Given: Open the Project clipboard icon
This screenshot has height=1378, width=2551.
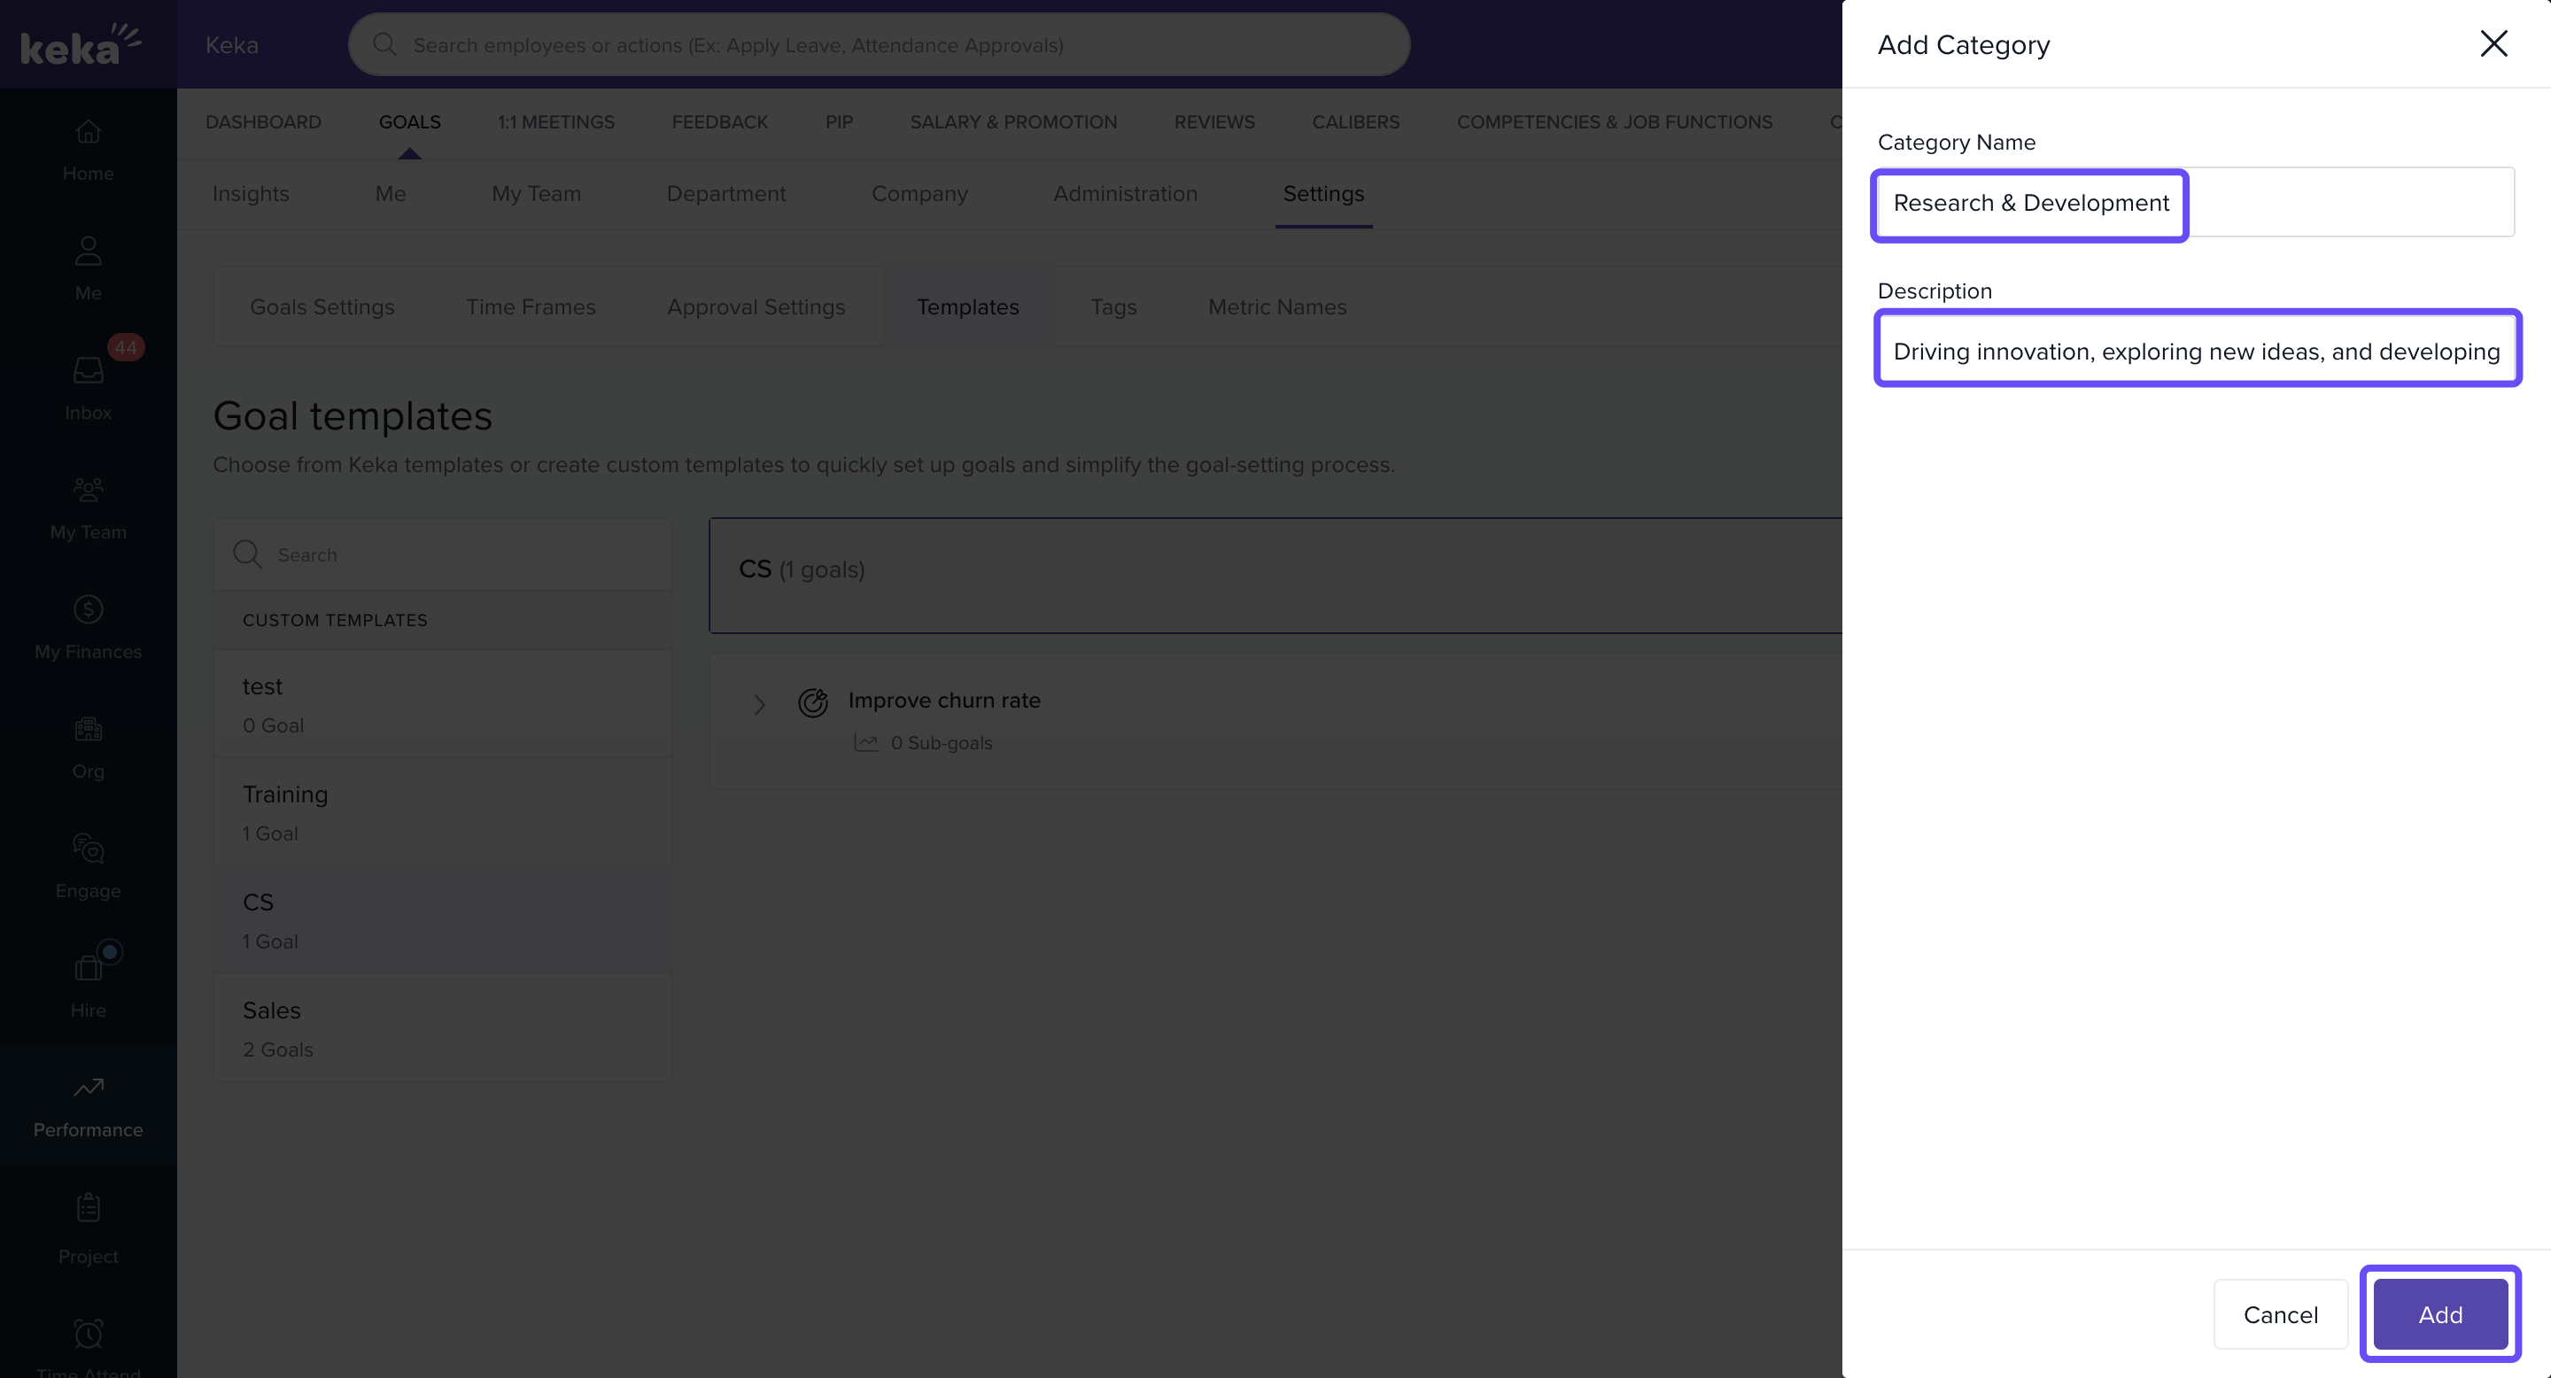Looking at the screenshot, I should tap(89, 1207).
